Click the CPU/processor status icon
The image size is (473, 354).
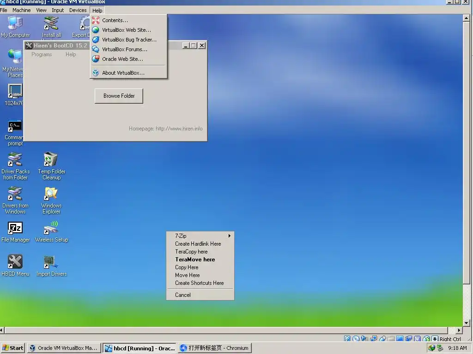pos(417,339)
